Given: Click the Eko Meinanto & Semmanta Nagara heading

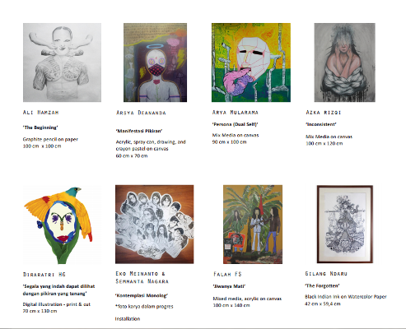Looking at the screenshot, I should 142,277.
